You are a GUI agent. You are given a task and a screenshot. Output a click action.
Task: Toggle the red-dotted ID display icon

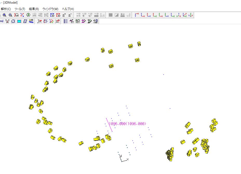(x=58, y=15)
